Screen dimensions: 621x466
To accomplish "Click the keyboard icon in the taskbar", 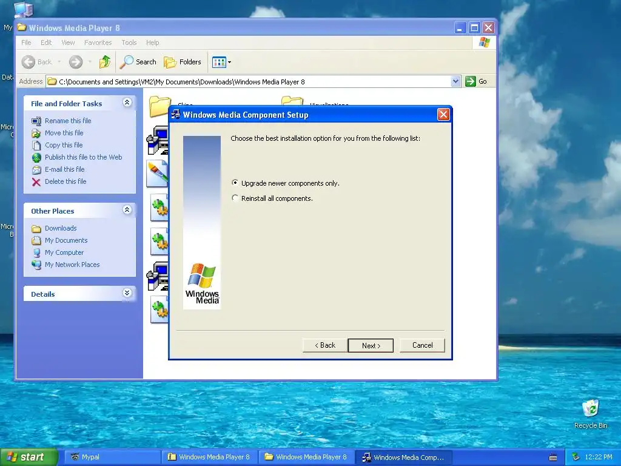I will coord(553,458).
